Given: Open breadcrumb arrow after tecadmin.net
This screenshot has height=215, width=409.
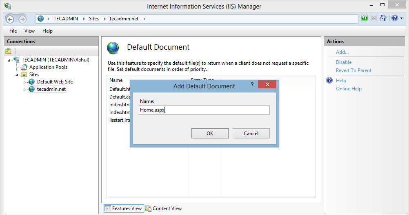Looking at the screenshot, I should pyautogui.click(x=144, y=19).
